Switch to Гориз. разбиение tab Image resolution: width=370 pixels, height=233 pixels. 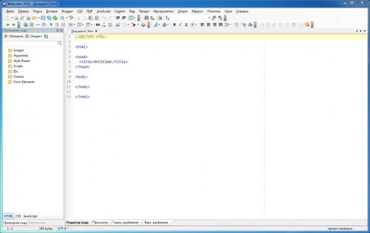point(126,222)
